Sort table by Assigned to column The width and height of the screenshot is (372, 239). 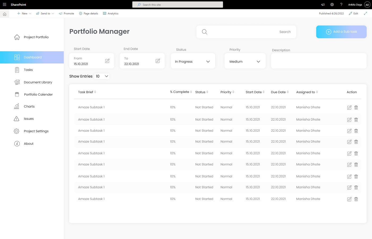click(317, 92)
